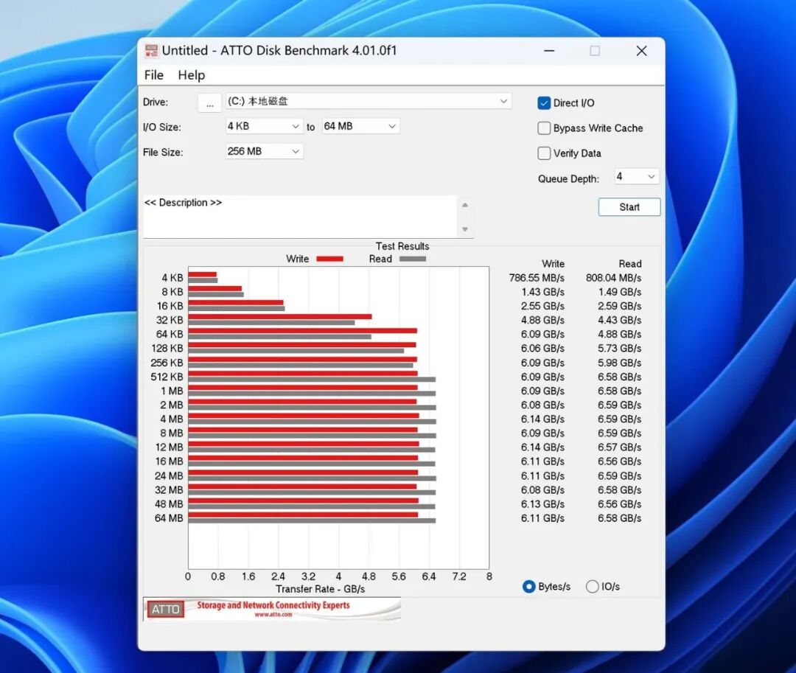
Task: Click the description scroll down arrow
Action: point(465,229)
